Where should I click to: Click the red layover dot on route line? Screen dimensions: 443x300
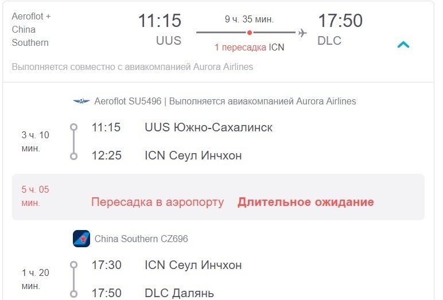(250, 33)
